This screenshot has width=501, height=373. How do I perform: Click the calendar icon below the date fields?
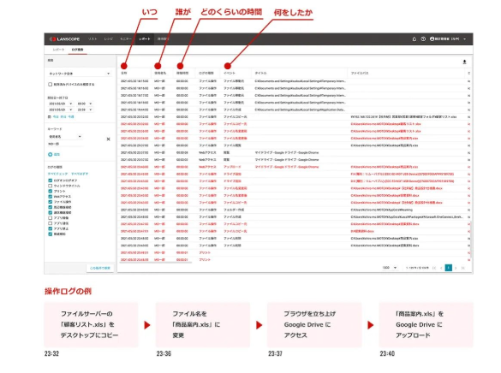[x=50, y=117]
